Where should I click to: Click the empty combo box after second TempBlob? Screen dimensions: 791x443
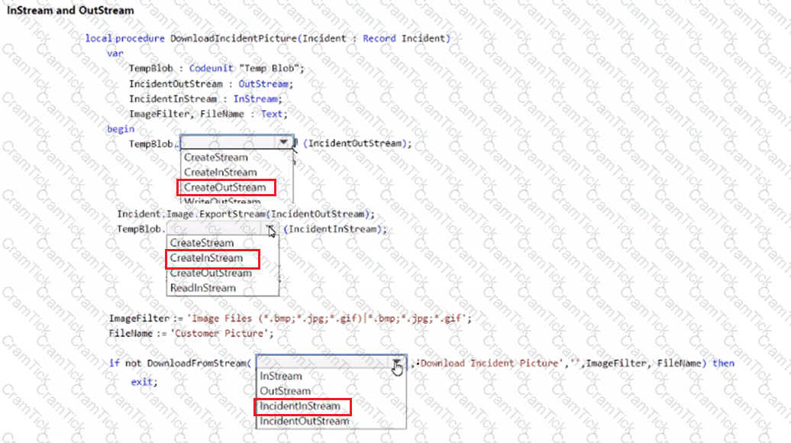215,229
